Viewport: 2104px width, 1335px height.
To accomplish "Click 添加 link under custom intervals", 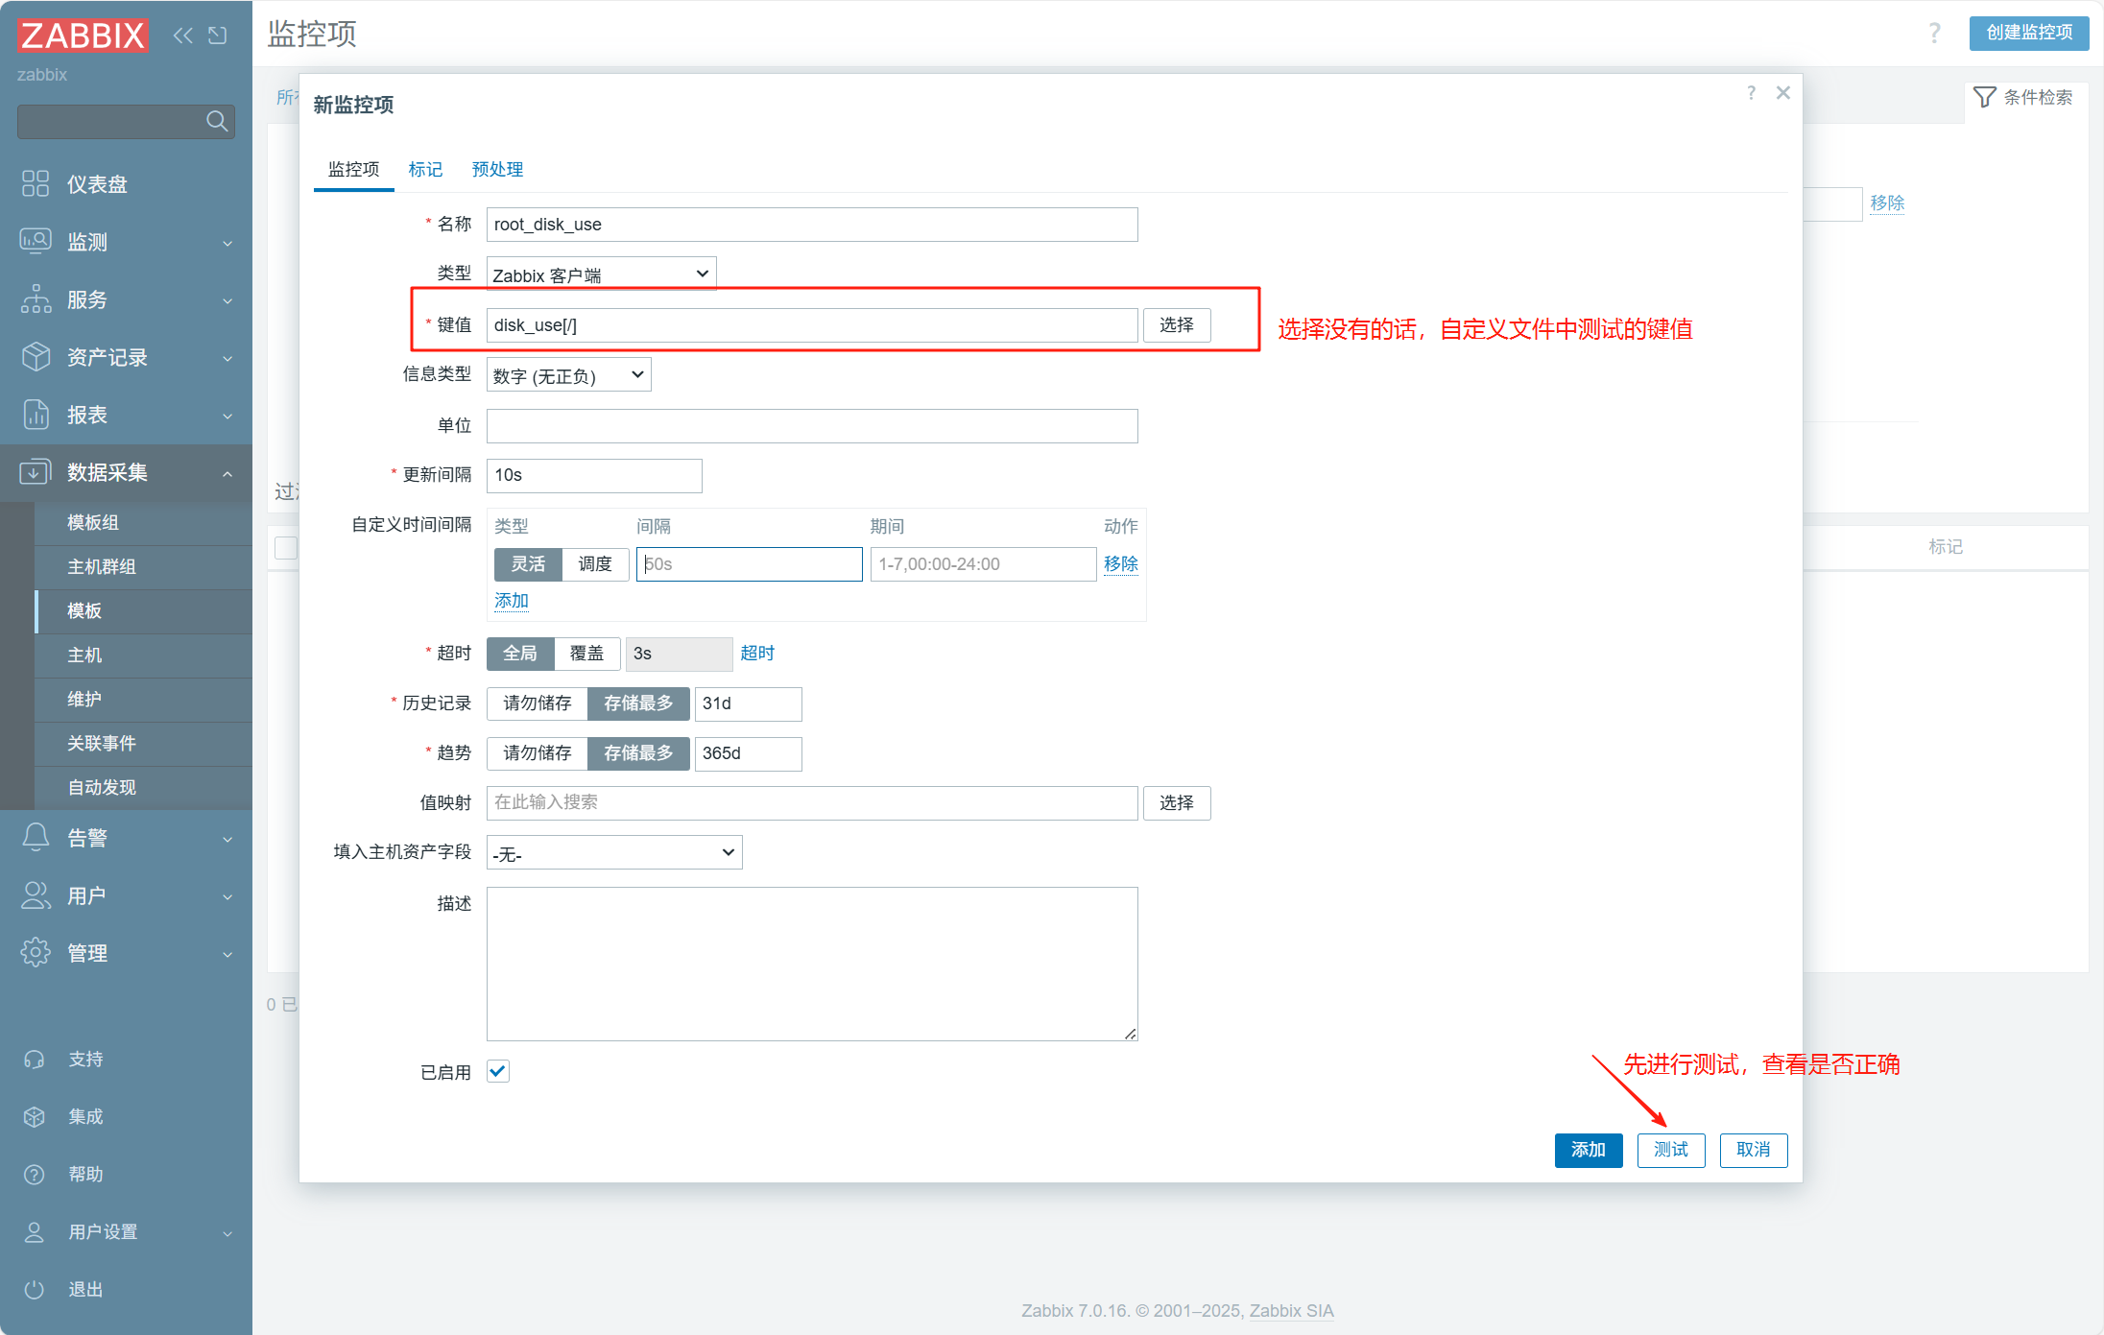I will tap(512, 601).
